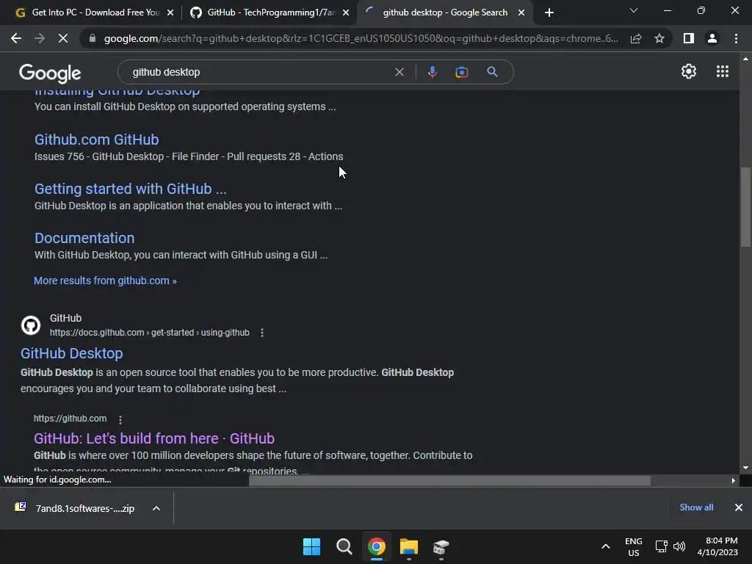
Task: Open Chrome three-dot menu
Action: (736, 38)
